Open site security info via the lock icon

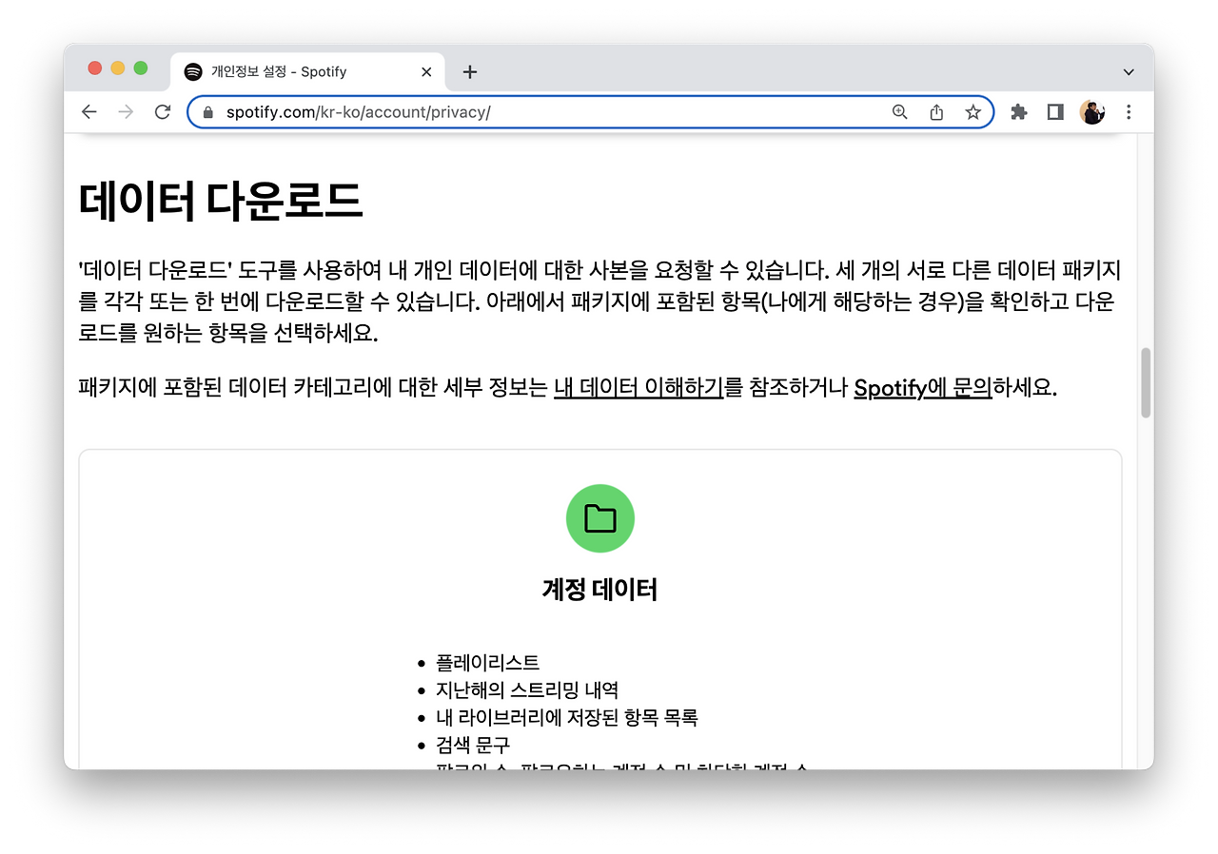[x=206, y=111]
